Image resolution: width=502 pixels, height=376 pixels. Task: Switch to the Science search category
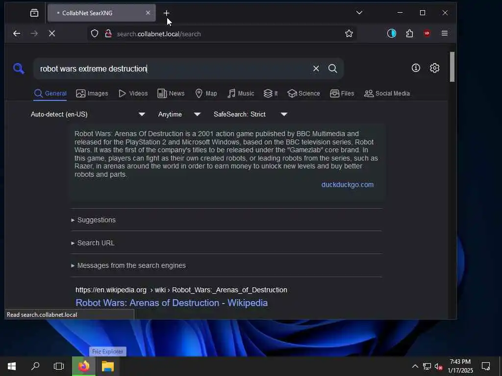(303, 94)
